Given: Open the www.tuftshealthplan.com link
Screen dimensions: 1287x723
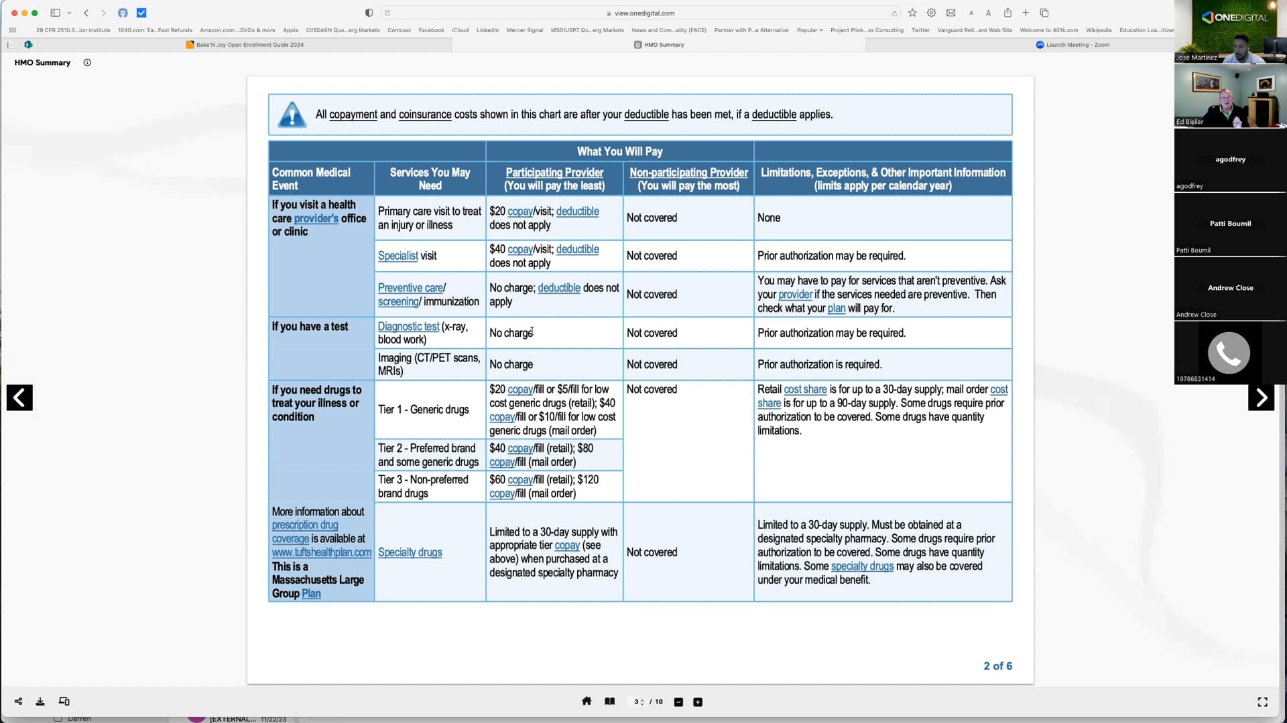Looking at the screenshot, I should click(321, 552).
